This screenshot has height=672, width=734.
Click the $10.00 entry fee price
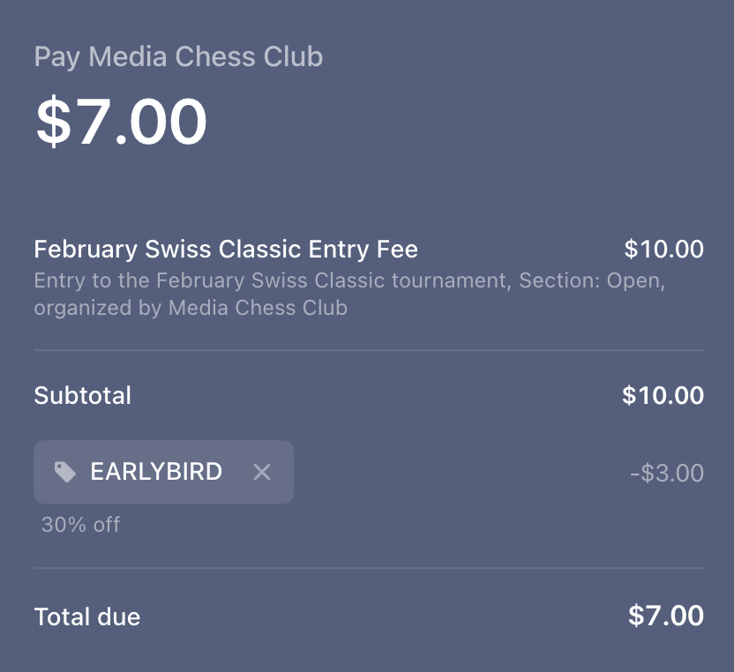point(663,250)
